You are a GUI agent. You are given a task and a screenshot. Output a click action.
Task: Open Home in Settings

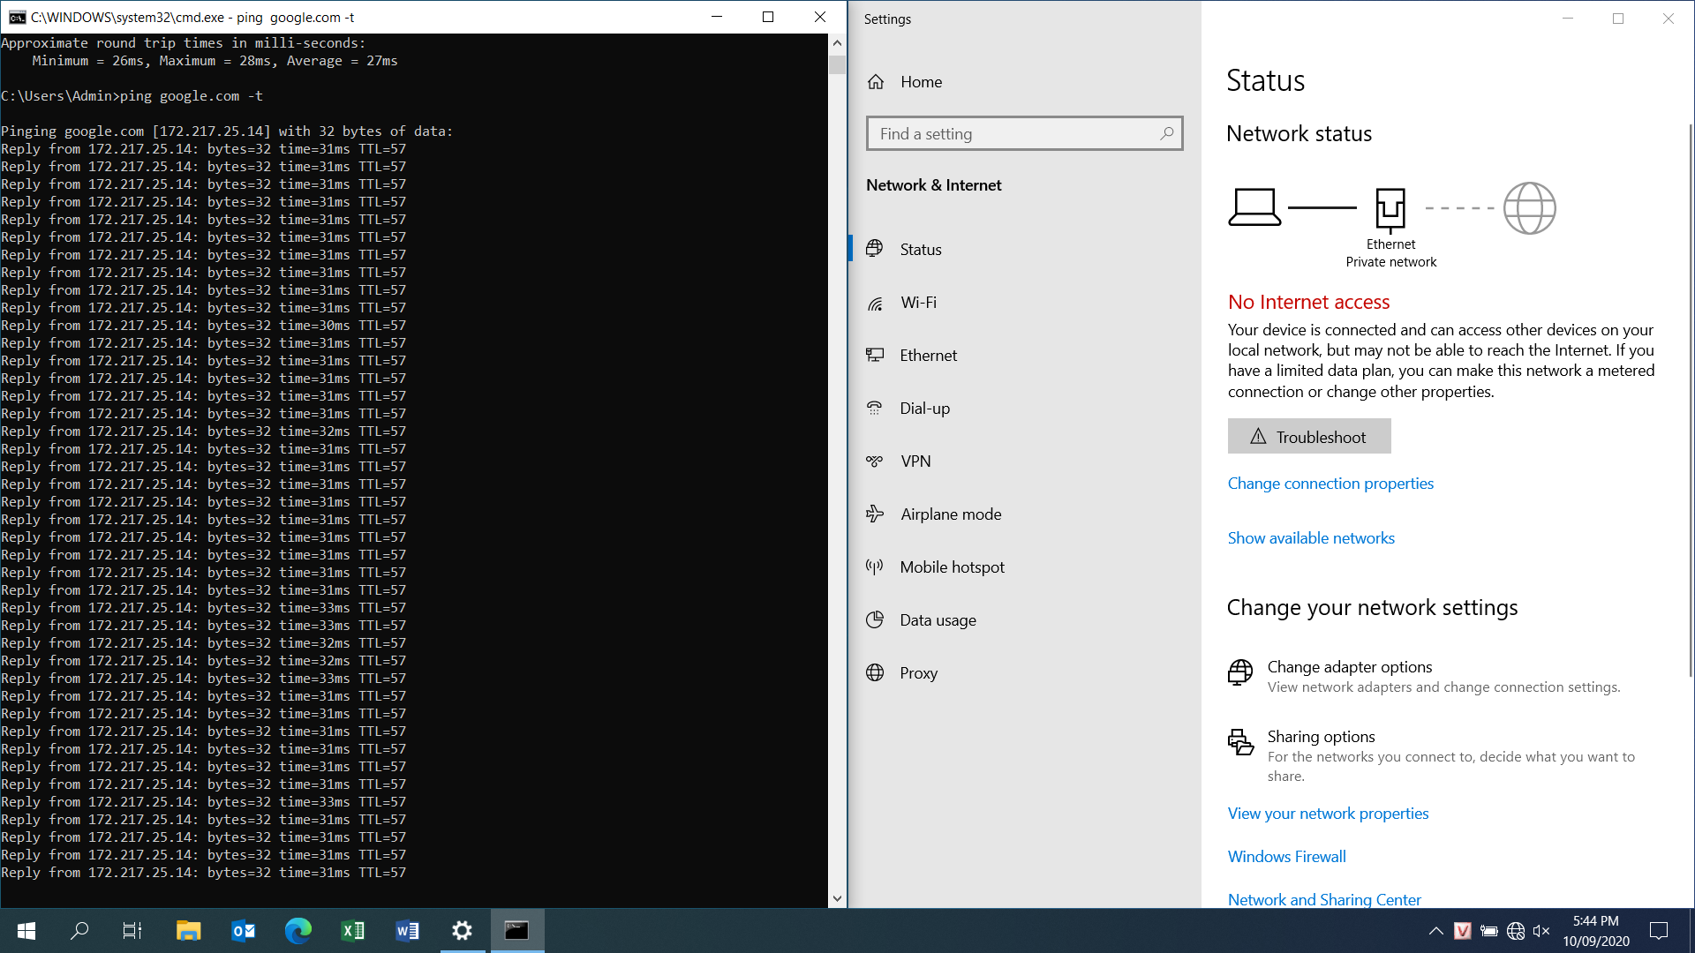(921, 82)
